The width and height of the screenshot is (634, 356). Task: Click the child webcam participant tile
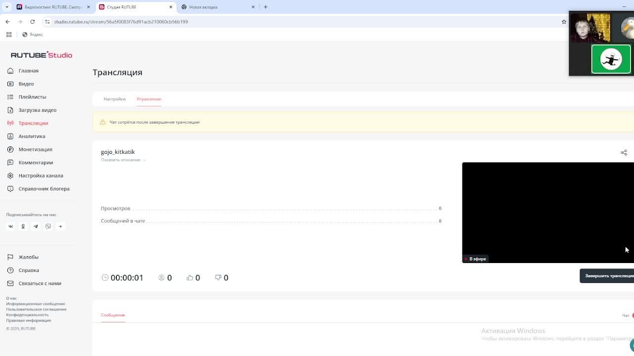(590, 28)
